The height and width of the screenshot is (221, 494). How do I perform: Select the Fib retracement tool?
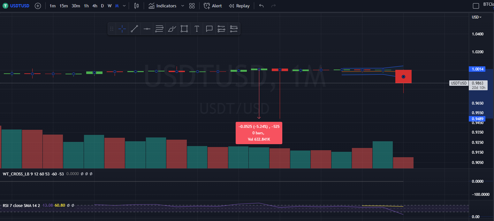pos(159,29)
